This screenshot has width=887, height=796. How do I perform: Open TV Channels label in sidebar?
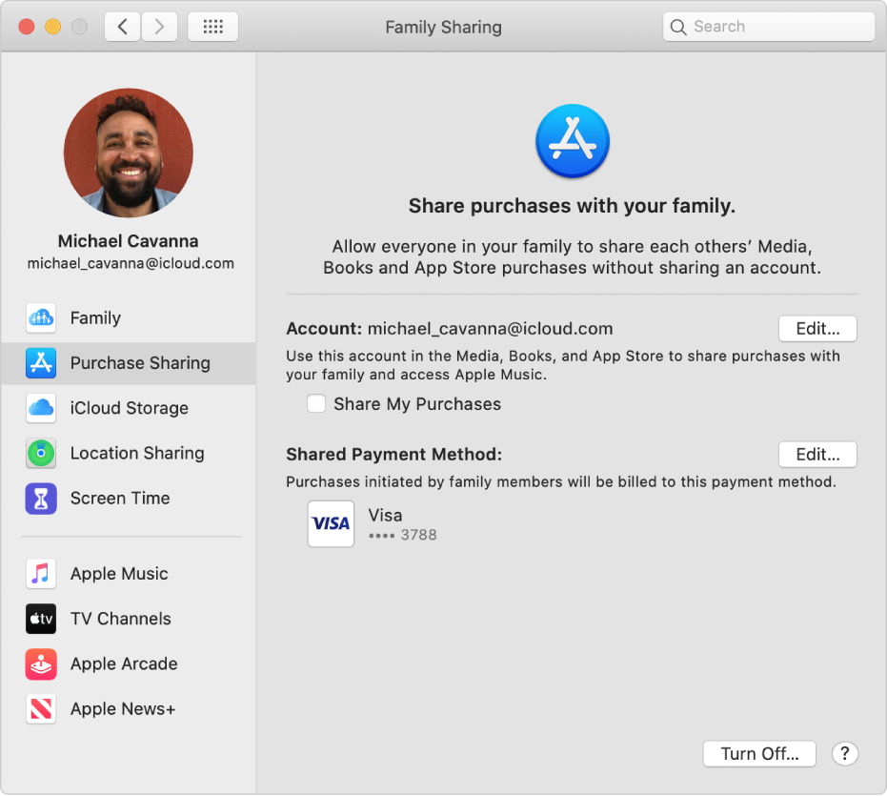point(120,619)
